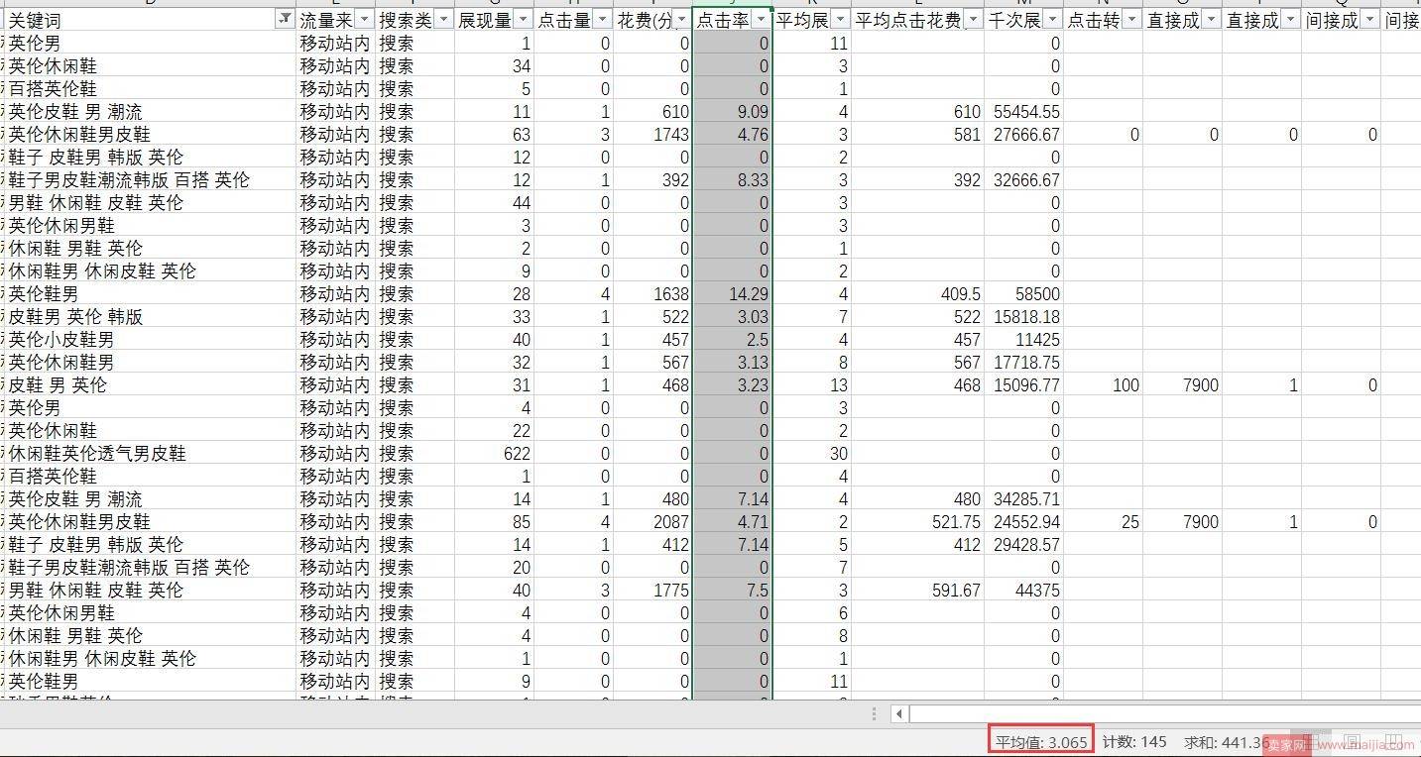
Task: Grab the sheet tab bar splitter dots
Action: click(874, 713)
